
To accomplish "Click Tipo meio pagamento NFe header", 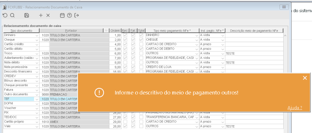I will pyautogui.click(x=172, y=31).
